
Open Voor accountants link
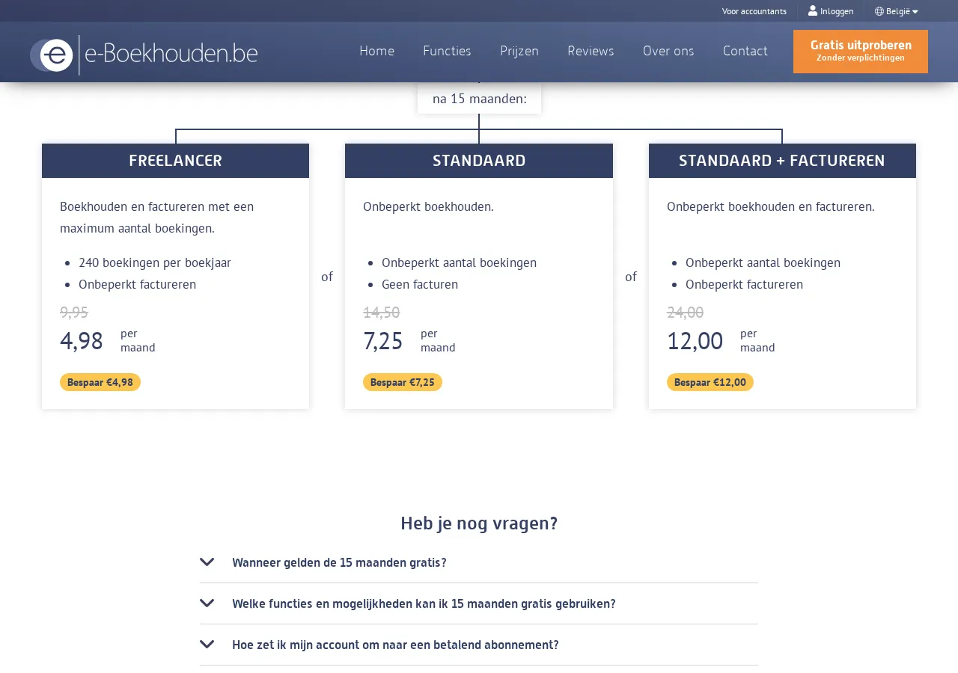[754, 11]
